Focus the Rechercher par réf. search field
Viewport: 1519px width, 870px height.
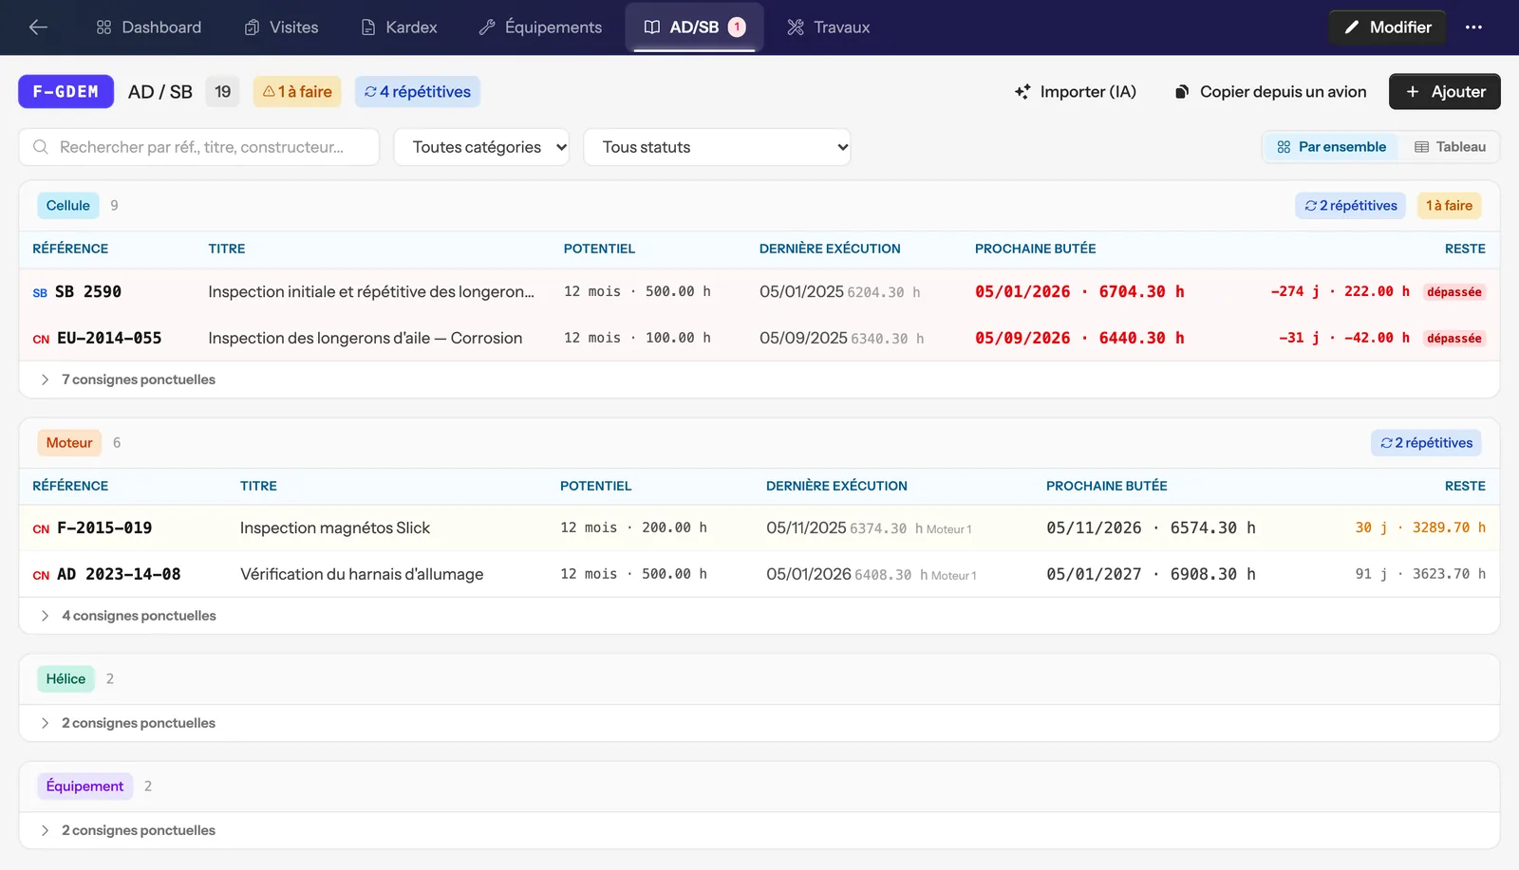tap(199, 147)
